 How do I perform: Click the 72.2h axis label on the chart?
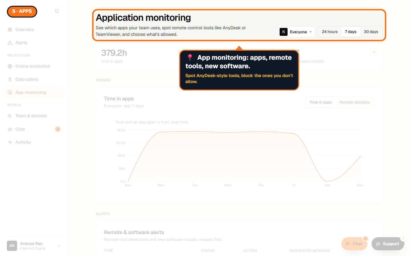click(x=121, y=130)
